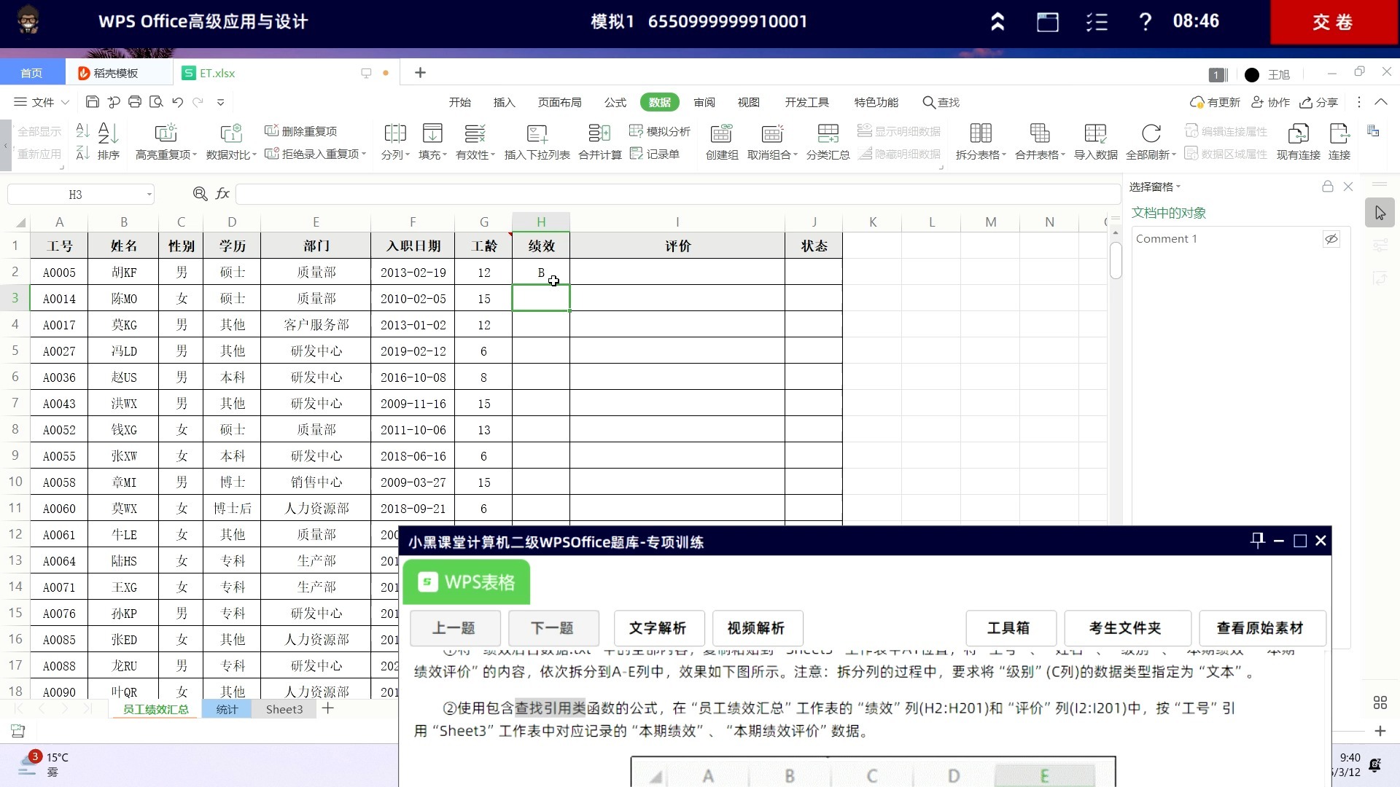1400x787 pixels.
Task: Switch to the 统计 sheet tab
Action: point(227,709)
